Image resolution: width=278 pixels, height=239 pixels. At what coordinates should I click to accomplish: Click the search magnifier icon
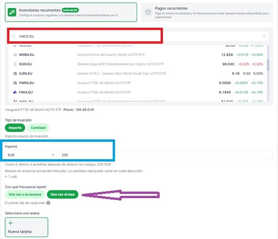pyautogui.click(x=14, y=36)
